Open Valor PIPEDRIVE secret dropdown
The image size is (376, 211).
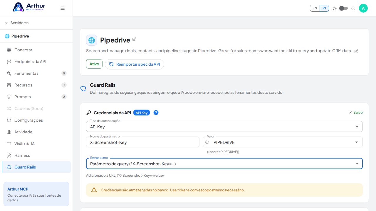coord(283,142)
